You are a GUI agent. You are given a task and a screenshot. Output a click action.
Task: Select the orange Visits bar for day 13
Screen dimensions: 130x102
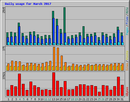54,59
